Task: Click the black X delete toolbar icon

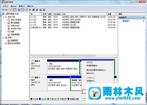Action: pyautogui.click(x=30, y=10)
